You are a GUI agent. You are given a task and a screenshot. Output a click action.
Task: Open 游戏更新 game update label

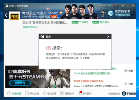[87, 94]
